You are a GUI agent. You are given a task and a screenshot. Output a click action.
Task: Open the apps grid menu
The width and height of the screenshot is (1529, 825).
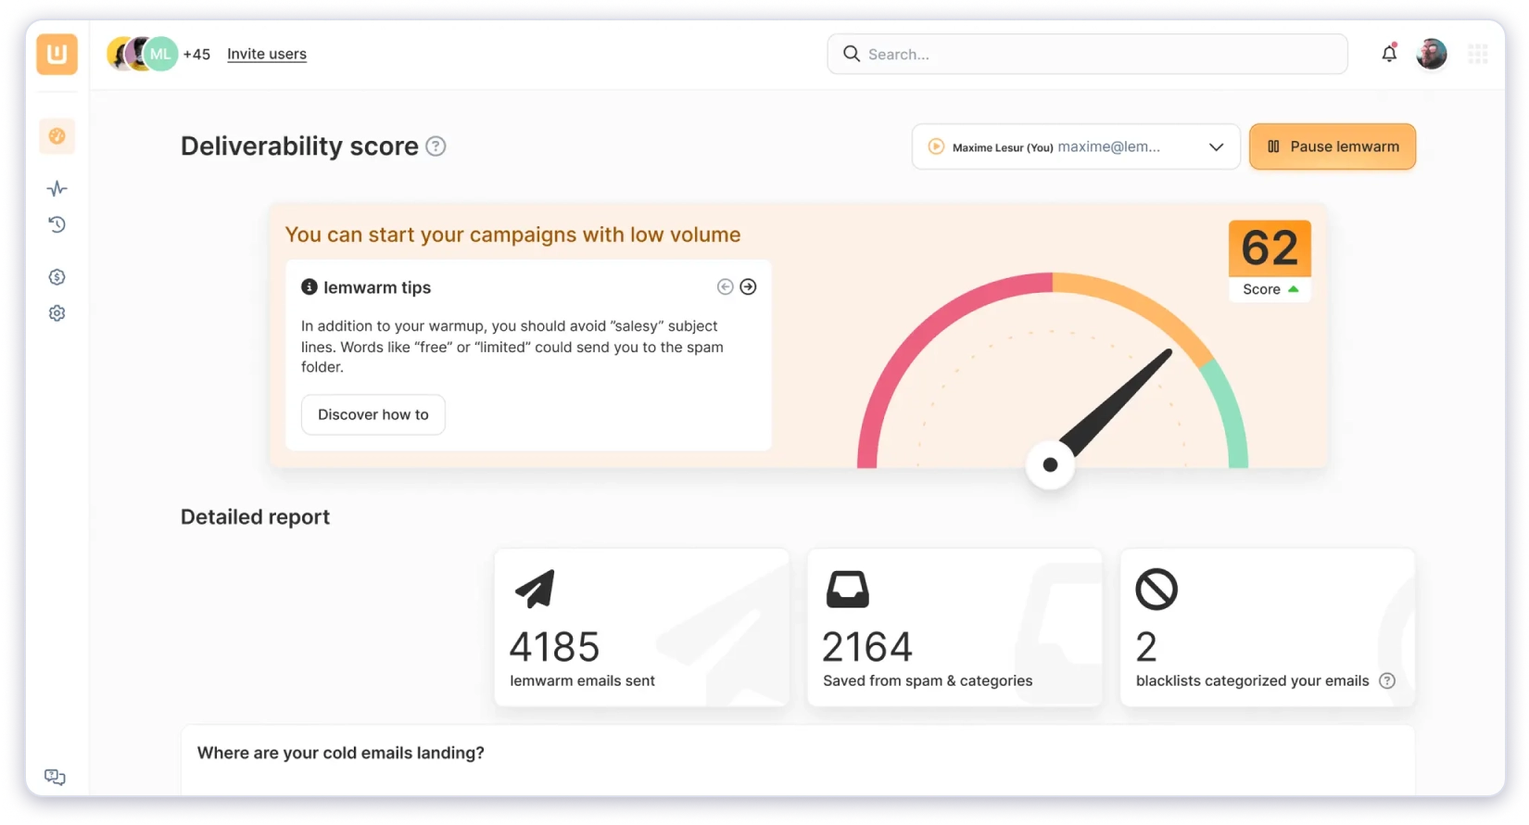point(1478,54)
